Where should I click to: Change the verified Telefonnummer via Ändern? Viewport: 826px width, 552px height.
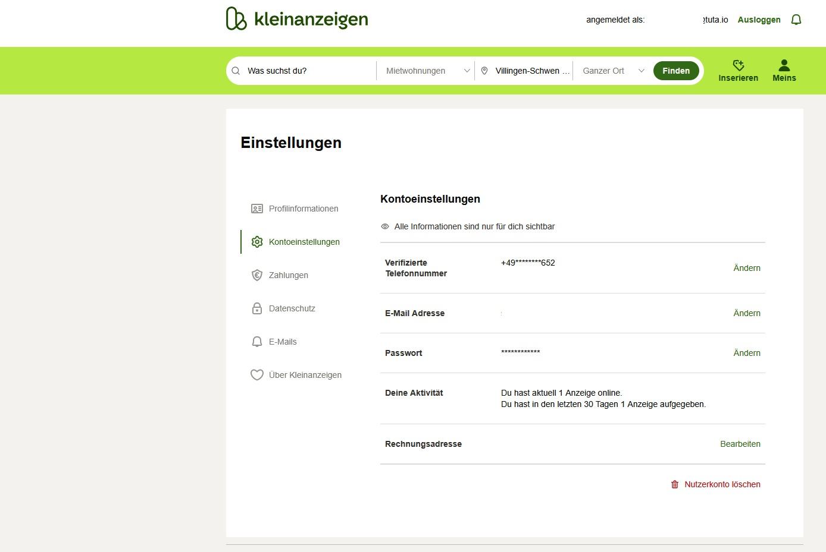(x=747, y=268)
